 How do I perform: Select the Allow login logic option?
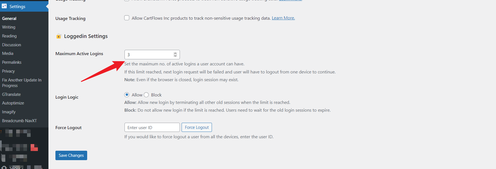[127, 95]
